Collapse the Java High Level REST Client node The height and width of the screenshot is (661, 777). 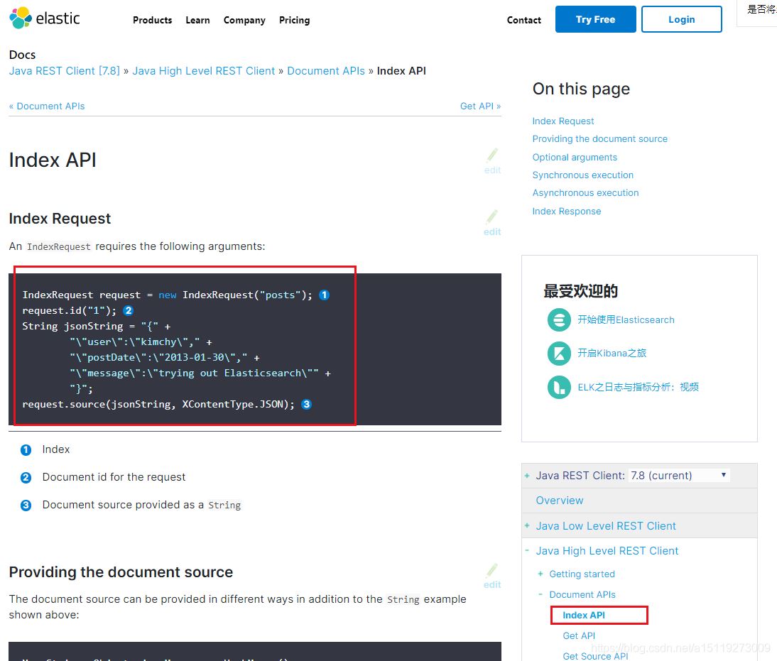[x=527, y=550]
